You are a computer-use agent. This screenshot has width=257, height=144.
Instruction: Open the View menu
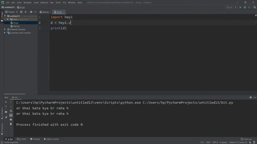click(19, 3)
